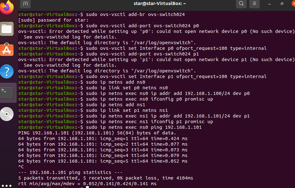Image resolution: width=295 pixels, height=188 pixels.
Task: Click the ping statistics summary line
Action: tap(70, 172)
